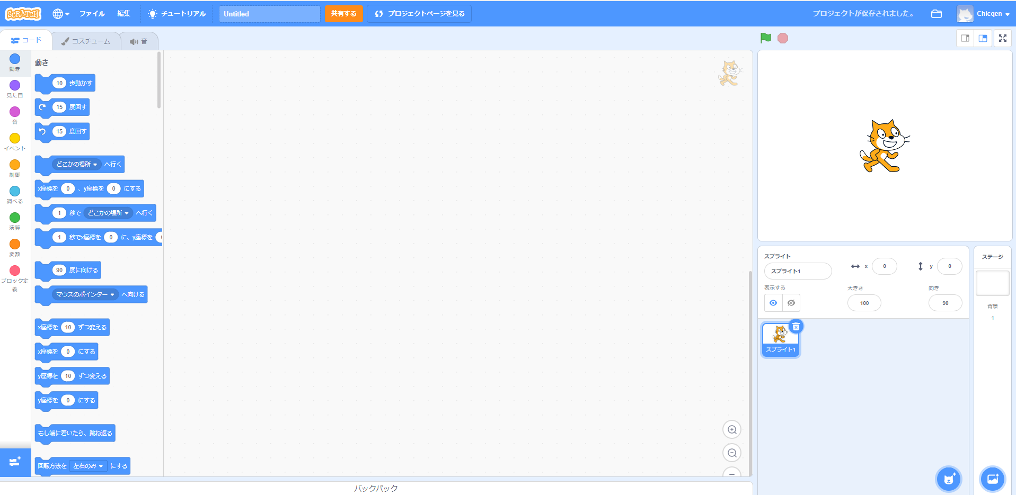Click the choose a sprite button
Screen dimensions: 1016x495
[949, 479]
